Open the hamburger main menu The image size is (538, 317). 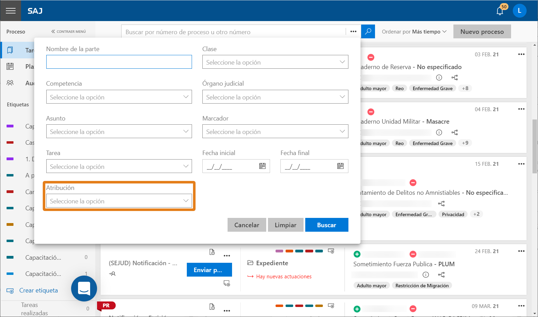point(11,11)
